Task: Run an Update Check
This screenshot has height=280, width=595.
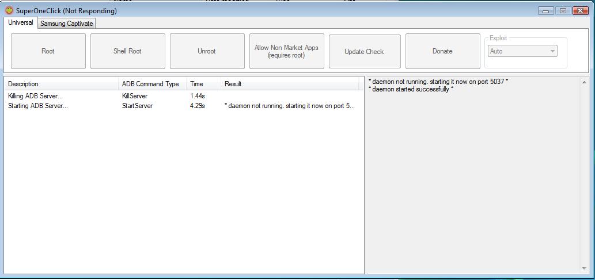Action: pyautogui.click(x=364, y=52)
